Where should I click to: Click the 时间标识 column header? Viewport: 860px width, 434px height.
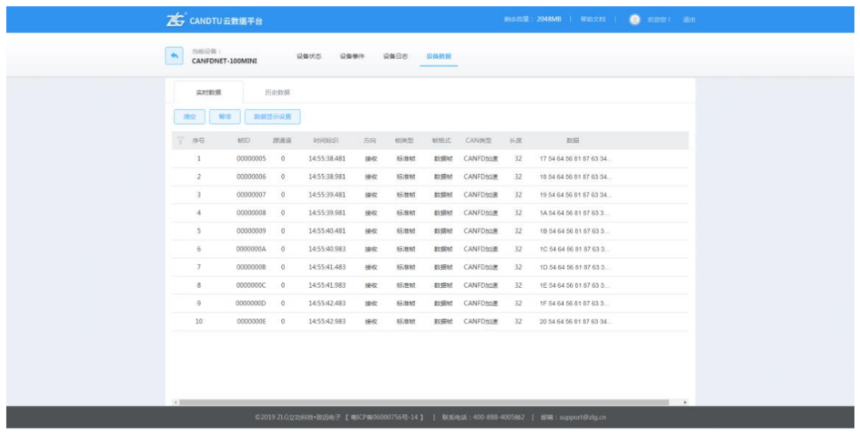point(326,141)
